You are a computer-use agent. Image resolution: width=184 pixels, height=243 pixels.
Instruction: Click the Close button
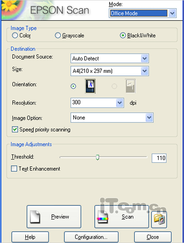point(153,237)
